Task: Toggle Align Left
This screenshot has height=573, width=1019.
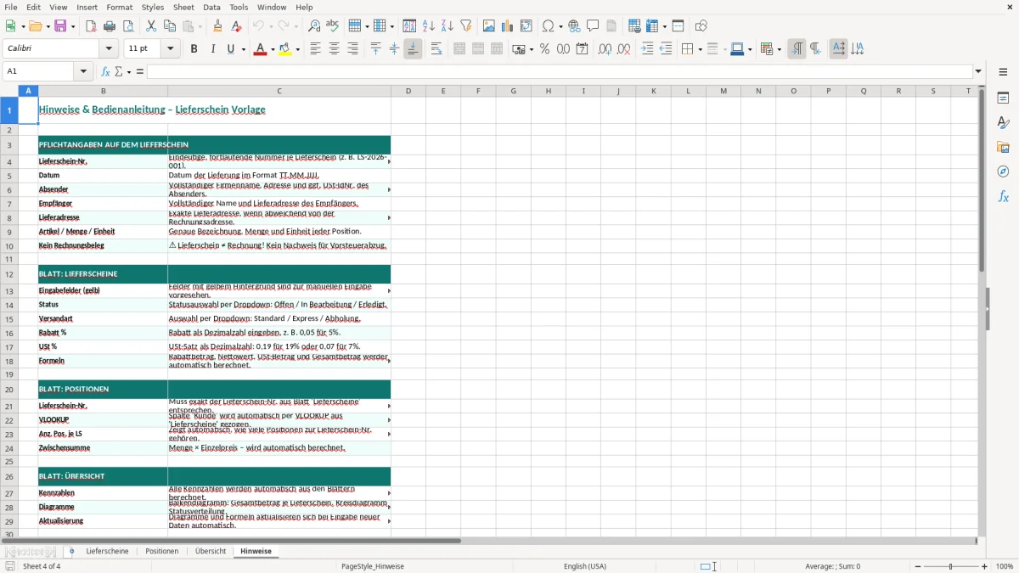Action: 315,49
